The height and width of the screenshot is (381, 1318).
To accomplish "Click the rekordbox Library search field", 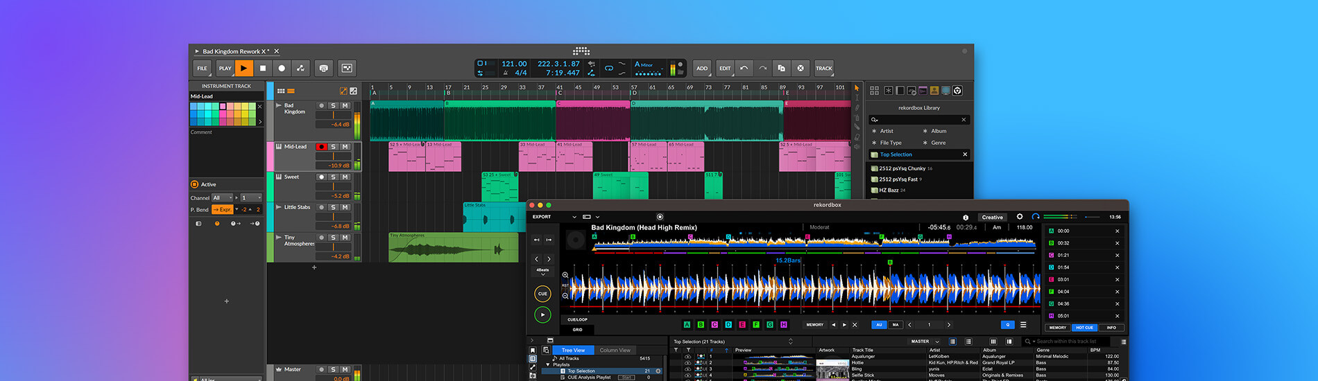I will (x=919, y=120).
